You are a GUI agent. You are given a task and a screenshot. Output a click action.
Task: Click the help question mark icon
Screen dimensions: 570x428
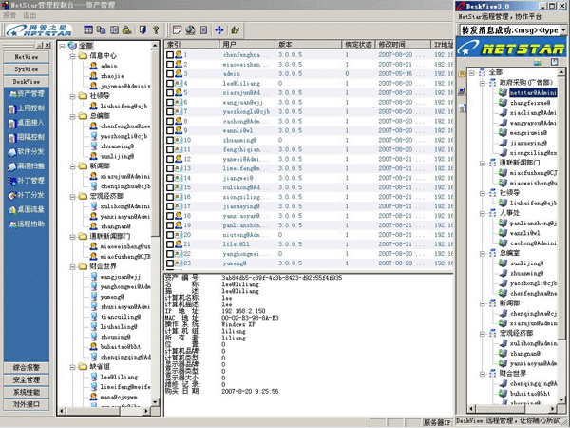(x=156, y=29)
